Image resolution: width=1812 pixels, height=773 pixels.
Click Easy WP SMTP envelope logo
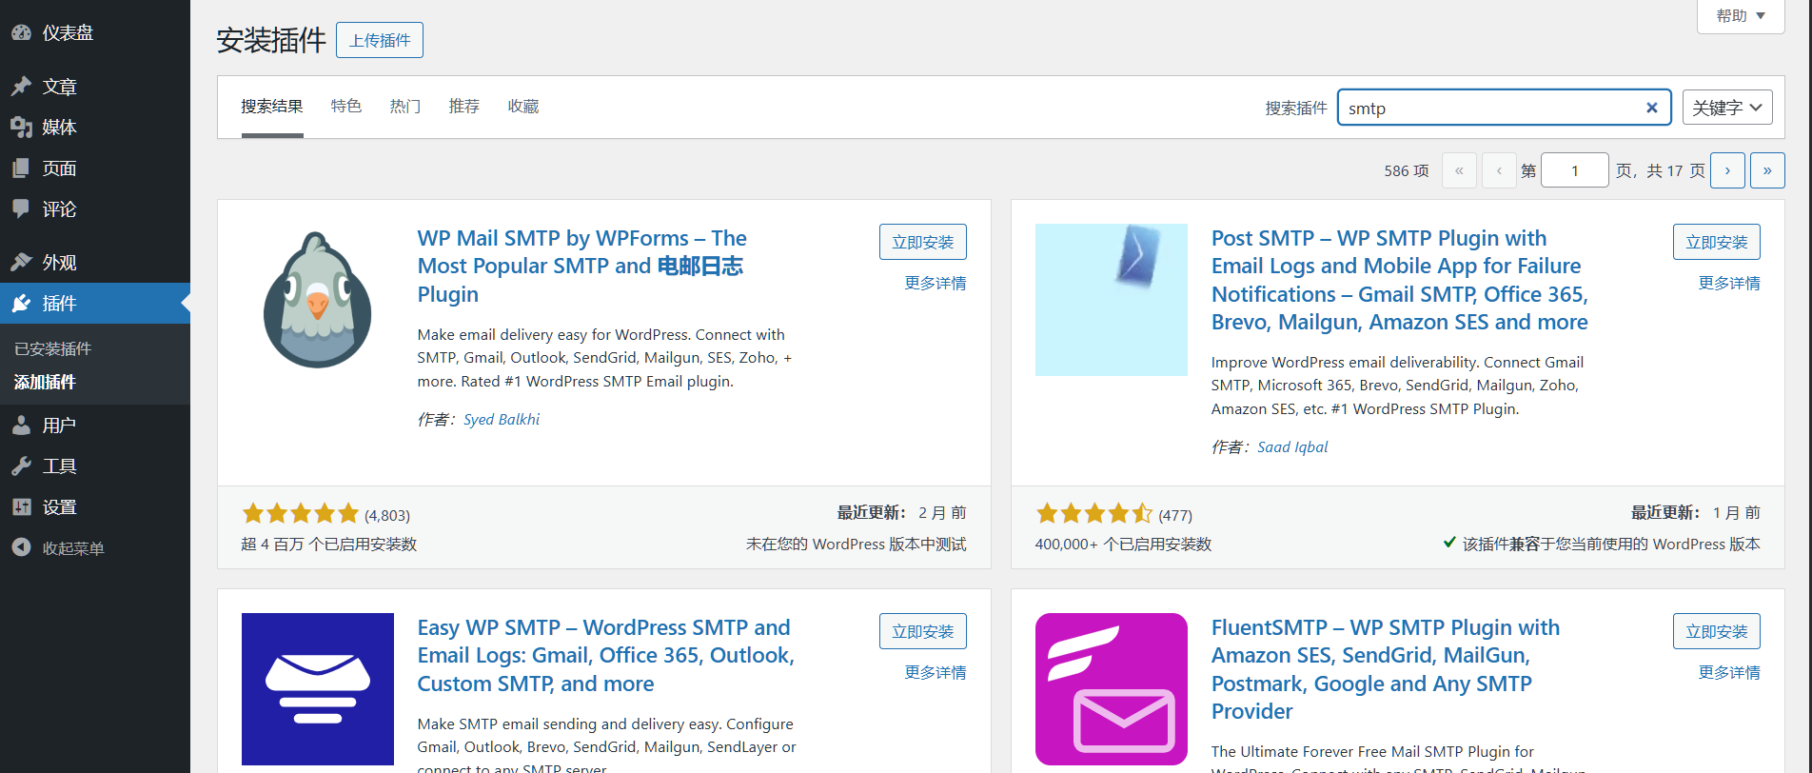pos(318,689)
